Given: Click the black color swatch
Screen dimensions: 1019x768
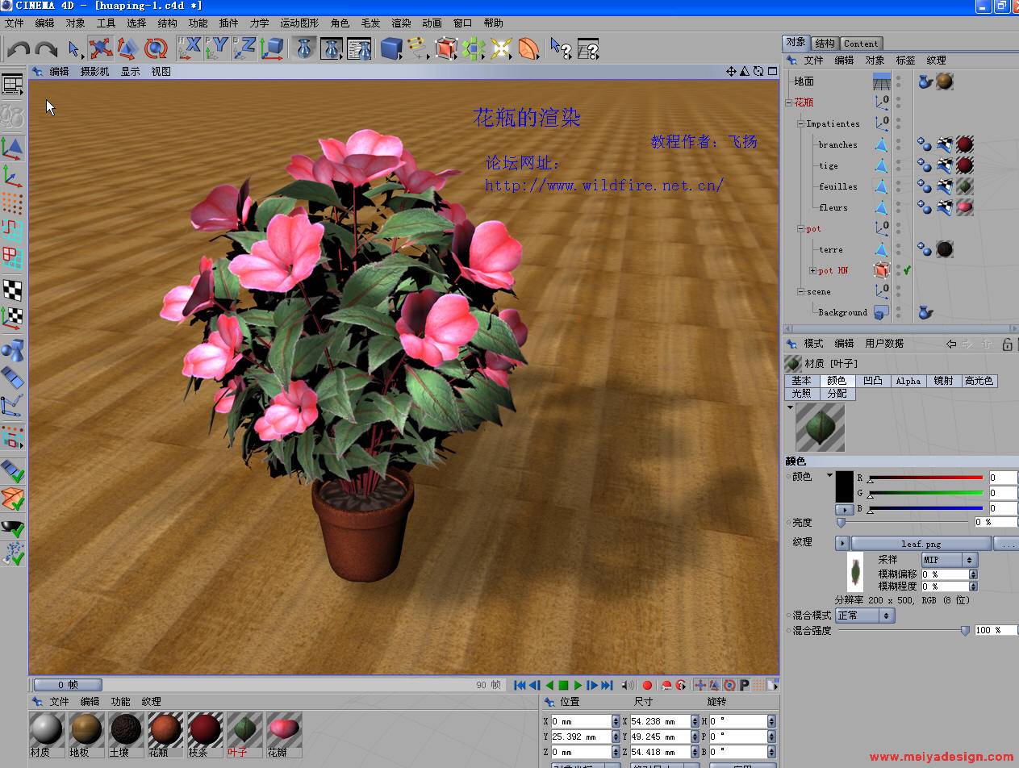Looking at the screenshot, I should coord(844,486).
